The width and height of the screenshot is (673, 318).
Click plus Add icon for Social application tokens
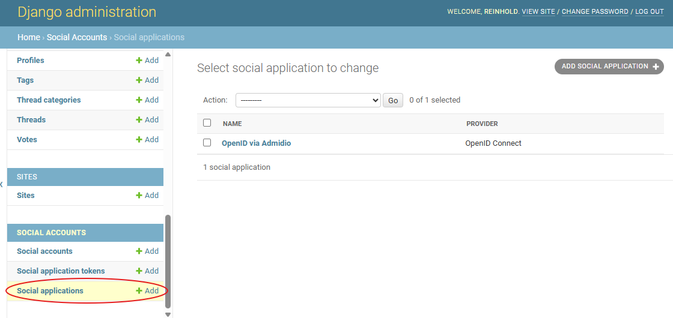(x=139, y=271)
